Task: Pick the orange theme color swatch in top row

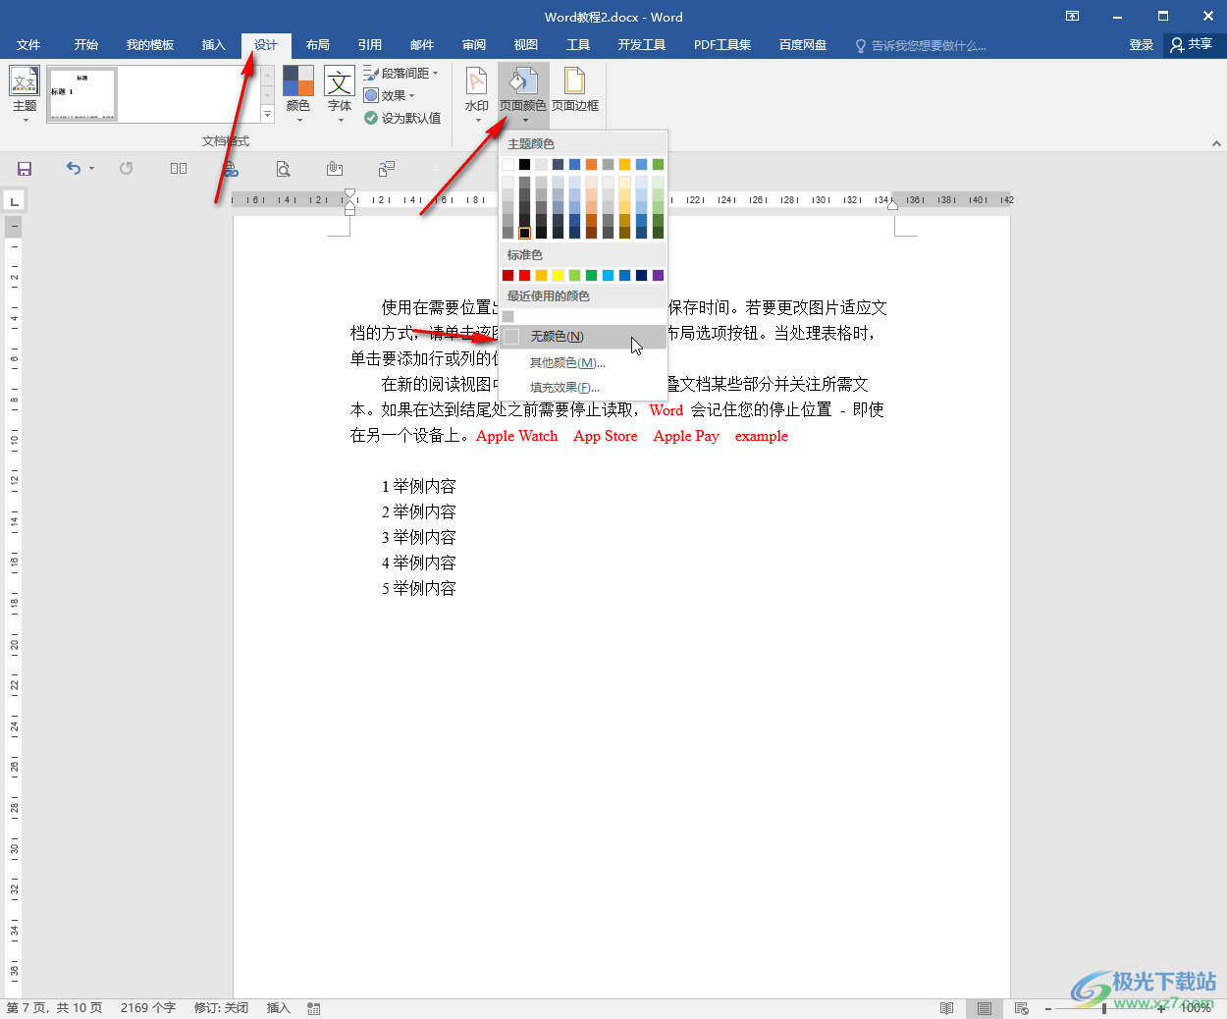Action: (591, 164)
